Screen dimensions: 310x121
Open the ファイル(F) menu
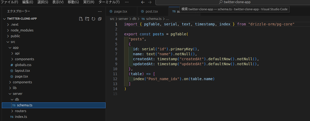[9, 2]
